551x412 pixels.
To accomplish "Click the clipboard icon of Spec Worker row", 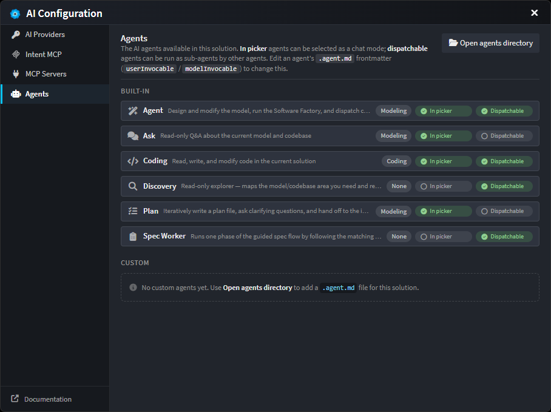I will tap(133, 237).
